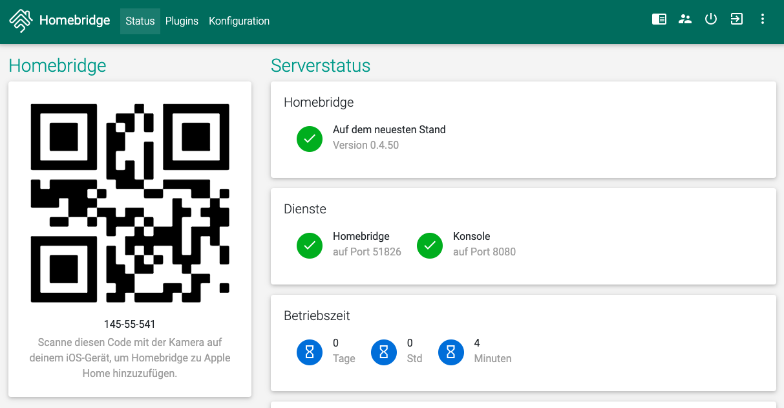Open the log viewer icon in header
The image size is (784, 408).
pyautogui.click(x=659, y=19)
